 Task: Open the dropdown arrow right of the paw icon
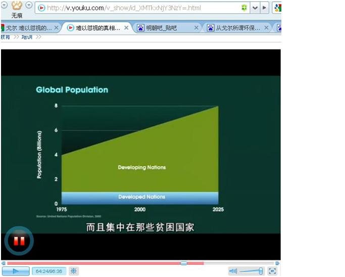click(29, 5)
